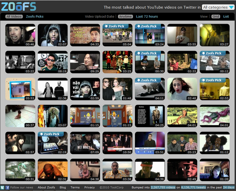Play the 04:11 cat Zoofs Pick video
Viewport: 236px width, 191px height.
tap(150, 89)
